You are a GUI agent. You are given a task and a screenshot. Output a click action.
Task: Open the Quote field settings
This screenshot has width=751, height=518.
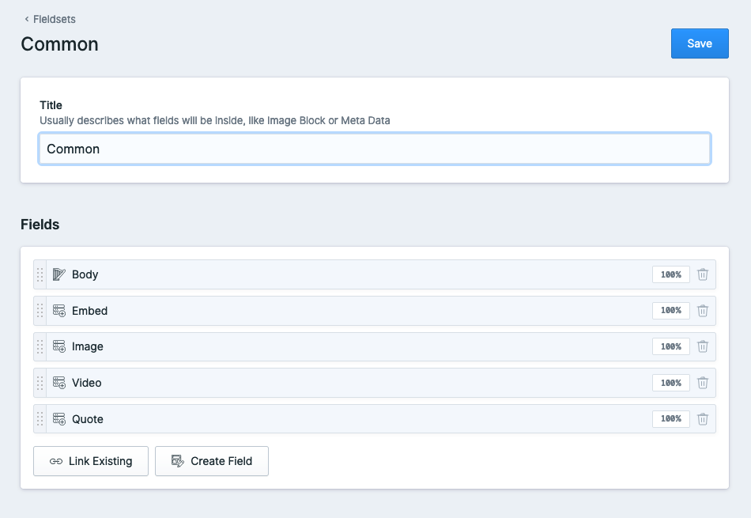point(88,419)
